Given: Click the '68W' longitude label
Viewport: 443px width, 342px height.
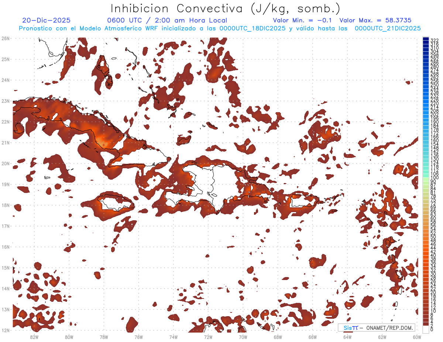Looking at the screenshot, I should point(278,337).
